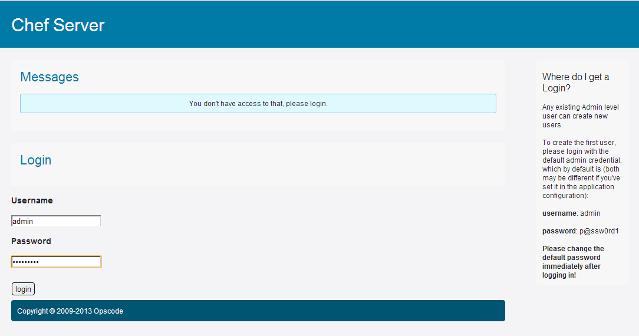Screen dimensions: 639x336
Task: Select the Username label
Action: 32,200
